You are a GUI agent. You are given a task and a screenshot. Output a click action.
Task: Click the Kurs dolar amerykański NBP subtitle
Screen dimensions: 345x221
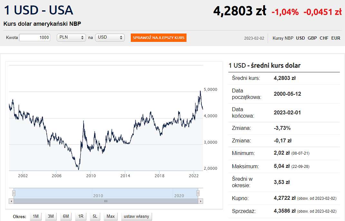(x=42, y=24)
